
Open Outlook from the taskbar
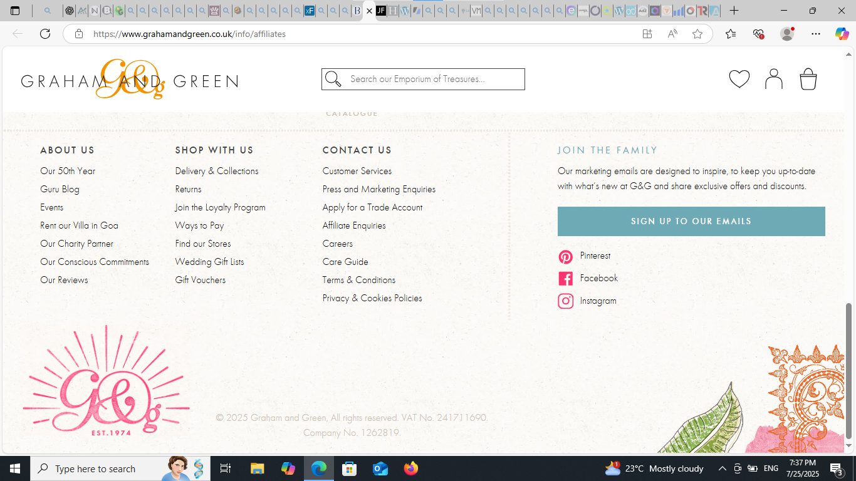380,468
